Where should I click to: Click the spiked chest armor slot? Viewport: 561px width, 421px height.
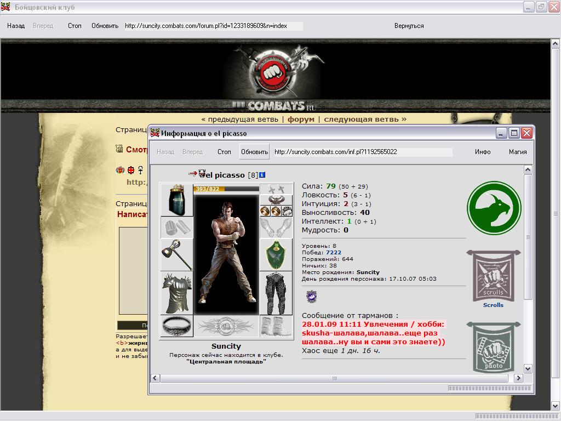click(176, 293)
